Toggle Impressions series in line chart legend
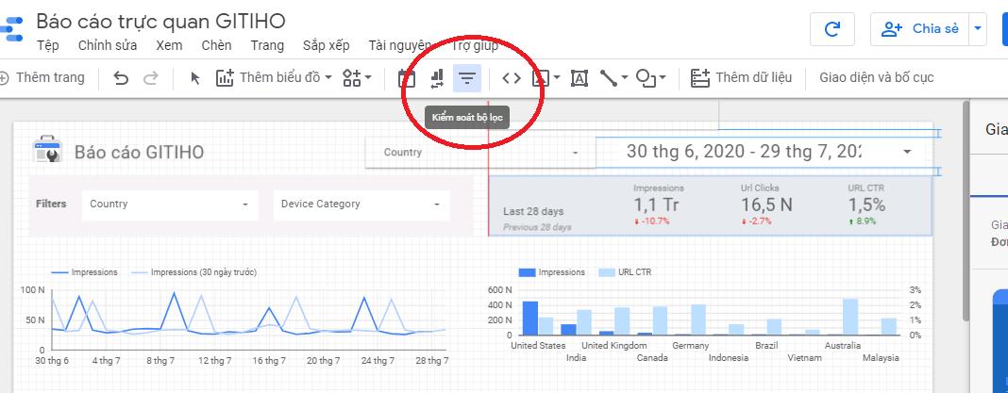The image size is (1008, 393). pyautogui.click(x=84, y=272)
